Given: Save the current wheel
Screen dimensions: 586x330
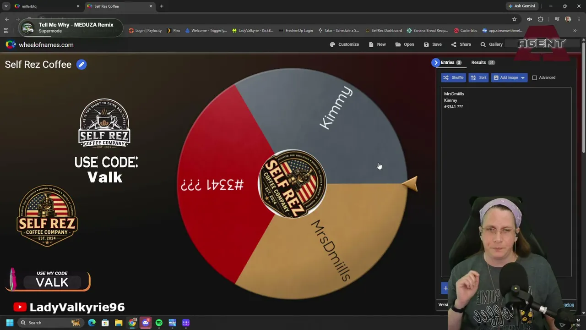Looking at the screenshot, I should (x=433, y=44).
